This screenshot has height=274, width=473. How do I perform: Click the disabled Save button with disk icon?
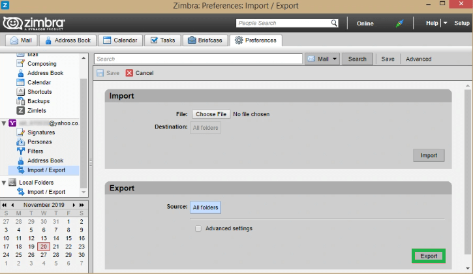click(x=108, y=73)
